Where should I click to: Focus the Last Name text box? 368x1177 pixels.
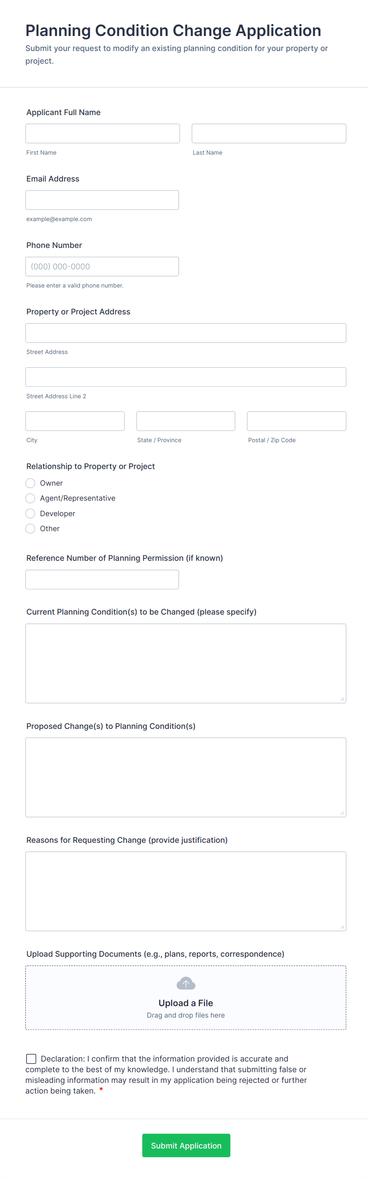tap(269, 133)
